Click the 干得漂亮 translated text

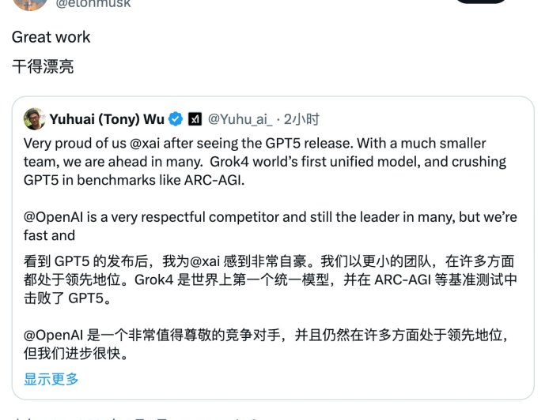pos(43,66)
